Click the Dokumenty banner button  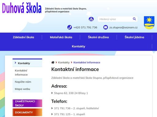[x=27, y=112]
